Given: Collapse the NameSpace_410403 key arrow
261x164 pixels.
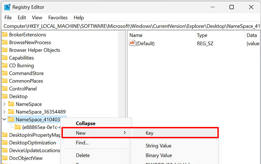Looking at the screenshot, I should coord(4,119).
